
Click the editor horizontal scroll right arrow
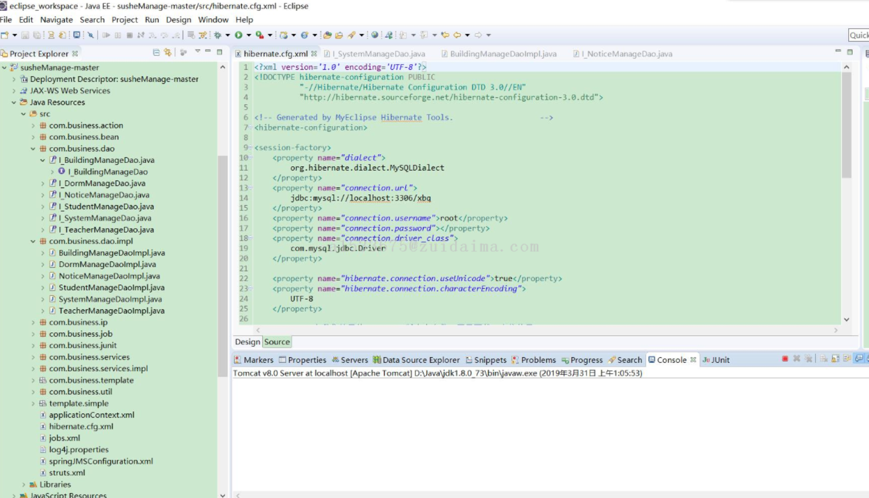point(836,330)
